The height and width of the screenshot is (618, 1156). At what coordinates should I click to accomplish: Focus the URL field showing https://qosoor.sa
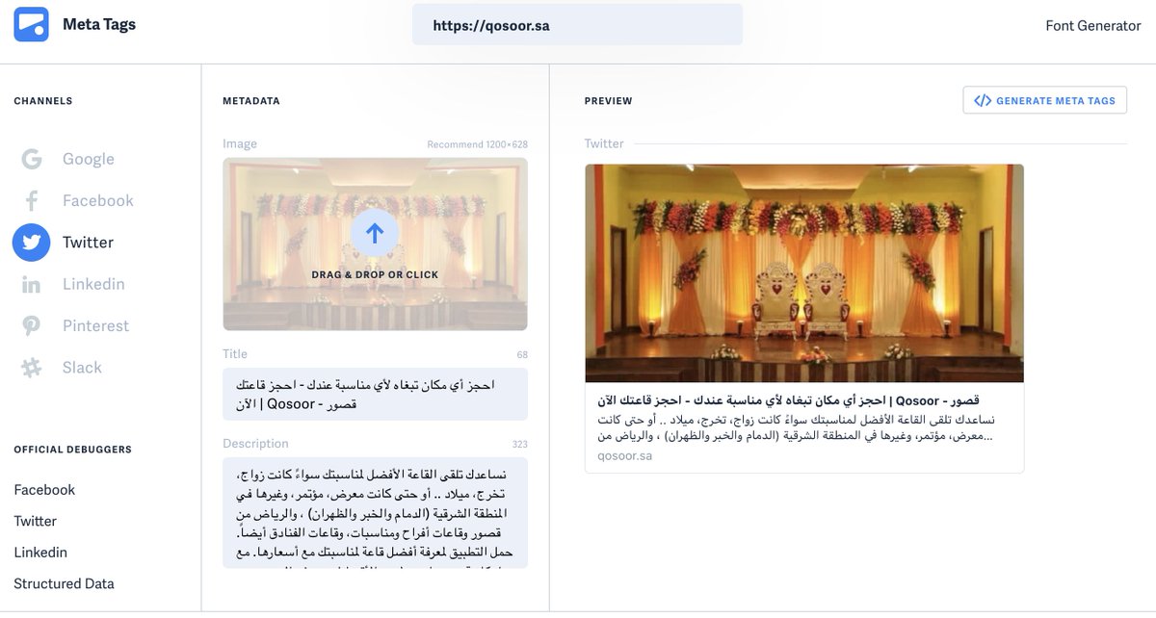577,25
